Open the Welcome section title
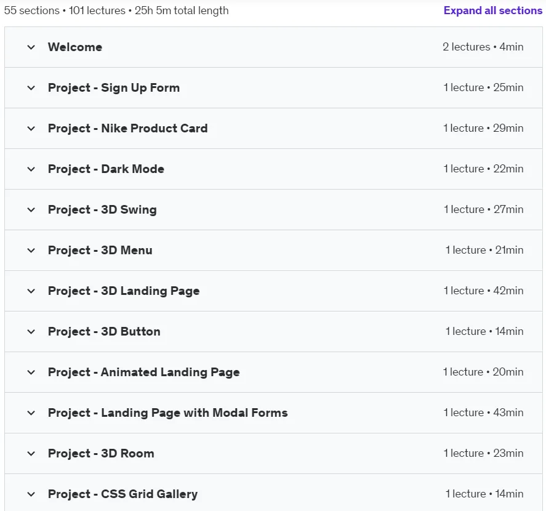This screenshot has width=546, height=511. [x=75, y=47]
